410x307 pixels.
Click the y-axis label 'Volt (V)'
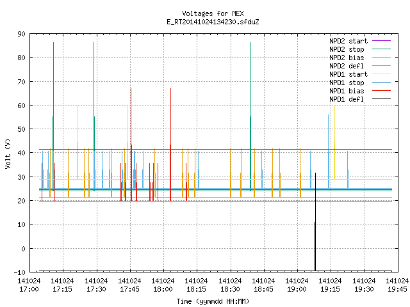point(8,153)
